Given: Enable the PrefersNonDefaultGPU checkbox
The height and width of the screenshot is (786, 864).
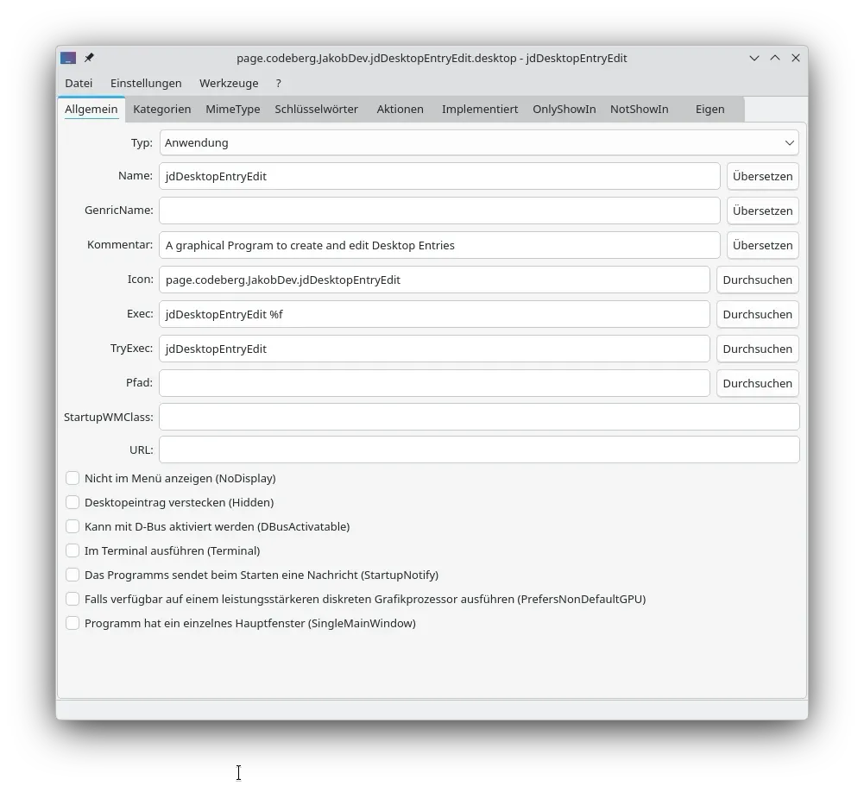Looking at the screenshot, I should coord(73,599).
